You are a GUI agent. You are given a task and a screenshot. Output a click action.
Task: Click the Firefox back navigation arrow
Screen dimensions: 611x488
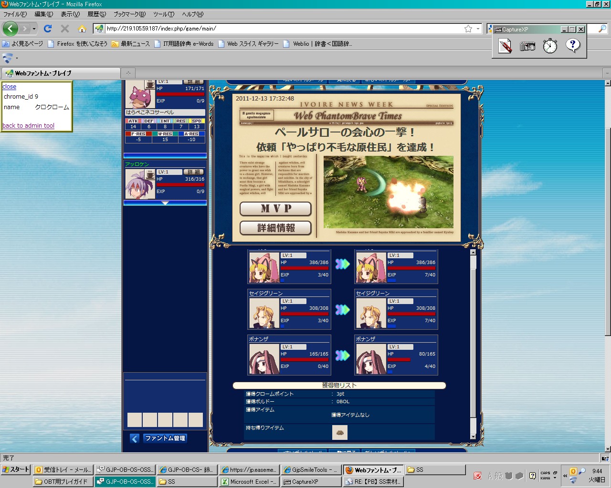pyautogui.click(x=11, y=29)
